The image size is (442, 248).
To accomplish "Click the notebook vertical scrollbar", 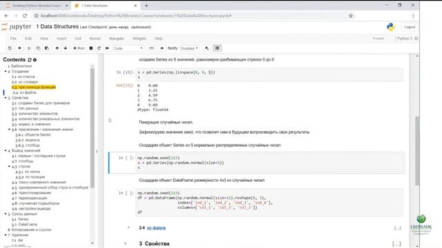I will (417, 150).
